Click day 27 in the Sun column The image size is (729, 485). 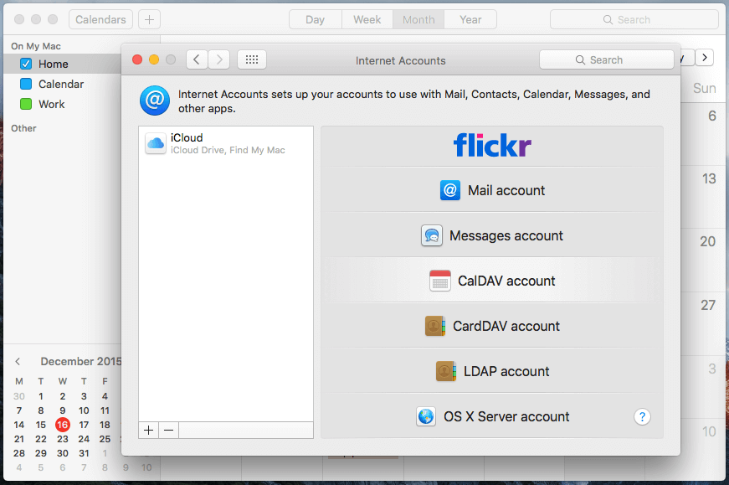[708, 305]
